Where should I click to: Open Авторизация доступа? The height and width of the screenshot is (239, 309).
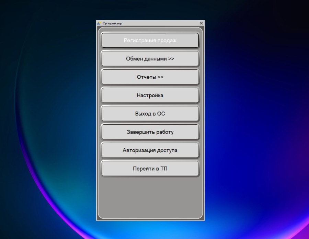pos(150,150)
